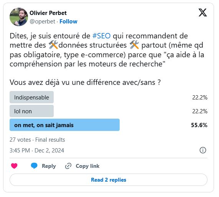Image resolution: width=219 pixels, height=197 pixels.
Task: Click the Reply button text
Action: pos(49,166)
